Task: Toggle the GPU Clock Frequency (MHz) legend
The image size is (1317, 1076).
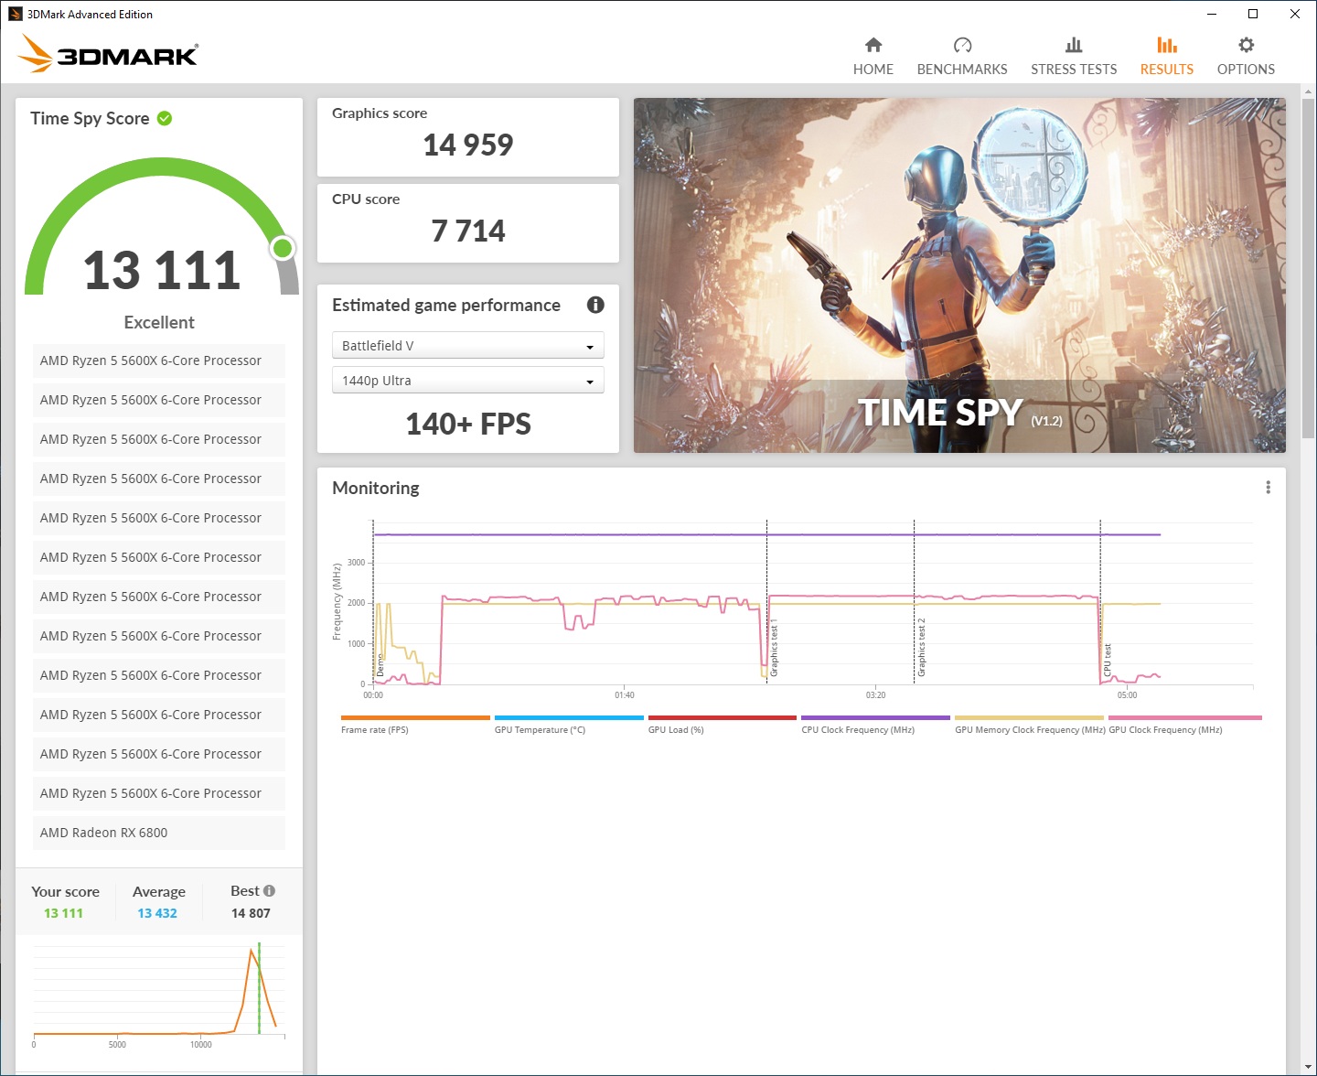Action: coord(1165,730)
